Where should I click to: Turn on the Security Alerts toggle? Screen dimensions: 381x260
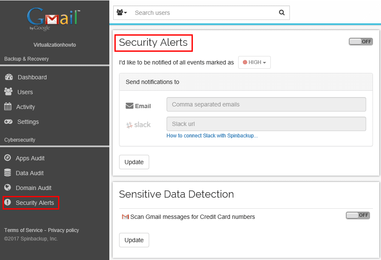pyautogui.click(x=361, y=42)
